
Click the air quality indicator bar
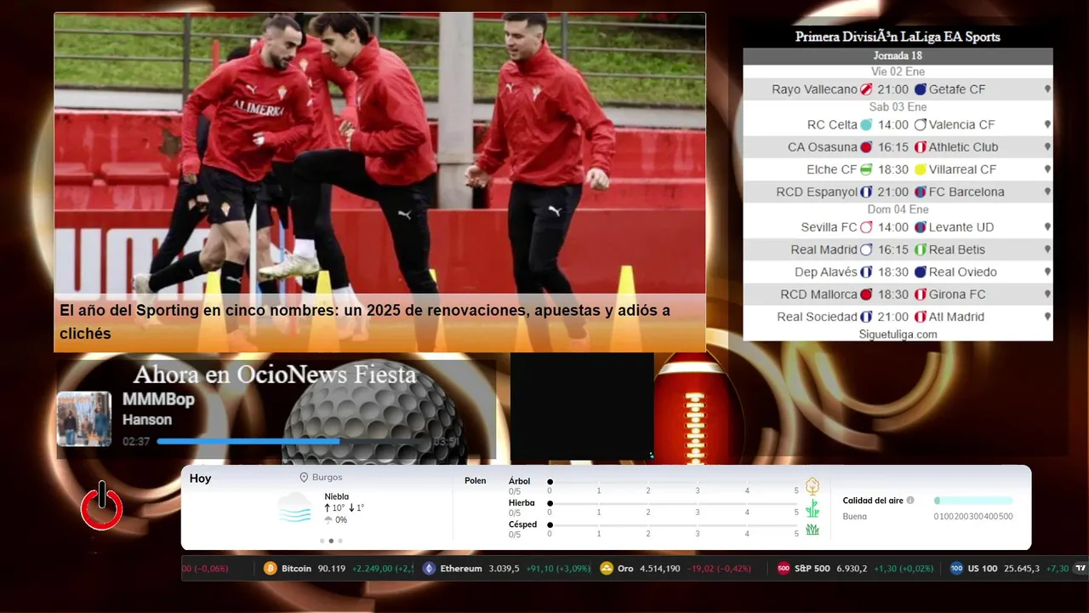[x=973, y=501]
